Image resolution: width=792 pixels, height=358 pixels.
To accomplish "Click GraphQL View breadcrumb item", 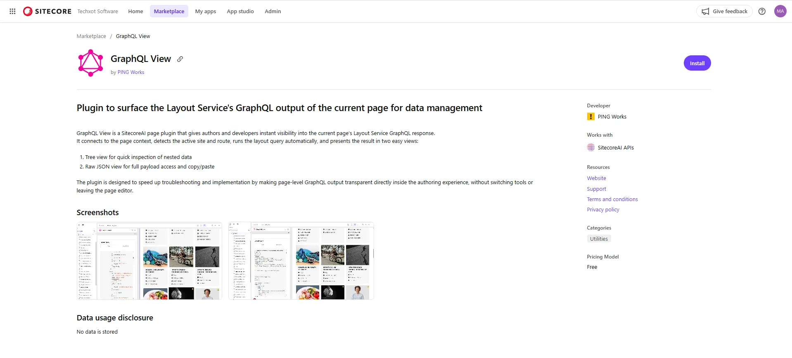I will 133,36.
